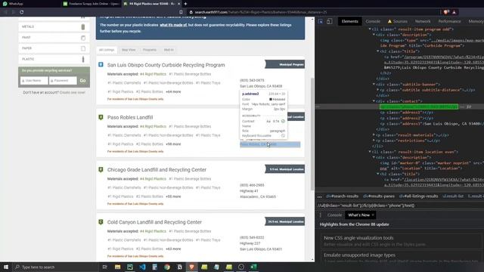Click the breadcrumb overflow ellipsis in DevTools
Viewport: 484px width, 272px height.
pyautogui.click(x=319, y=196)
